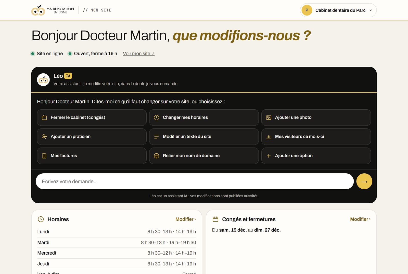The width and height of the screenshot is (408, 274).
Task: Click the document icon in Mes factures
Action: [44, 156]
